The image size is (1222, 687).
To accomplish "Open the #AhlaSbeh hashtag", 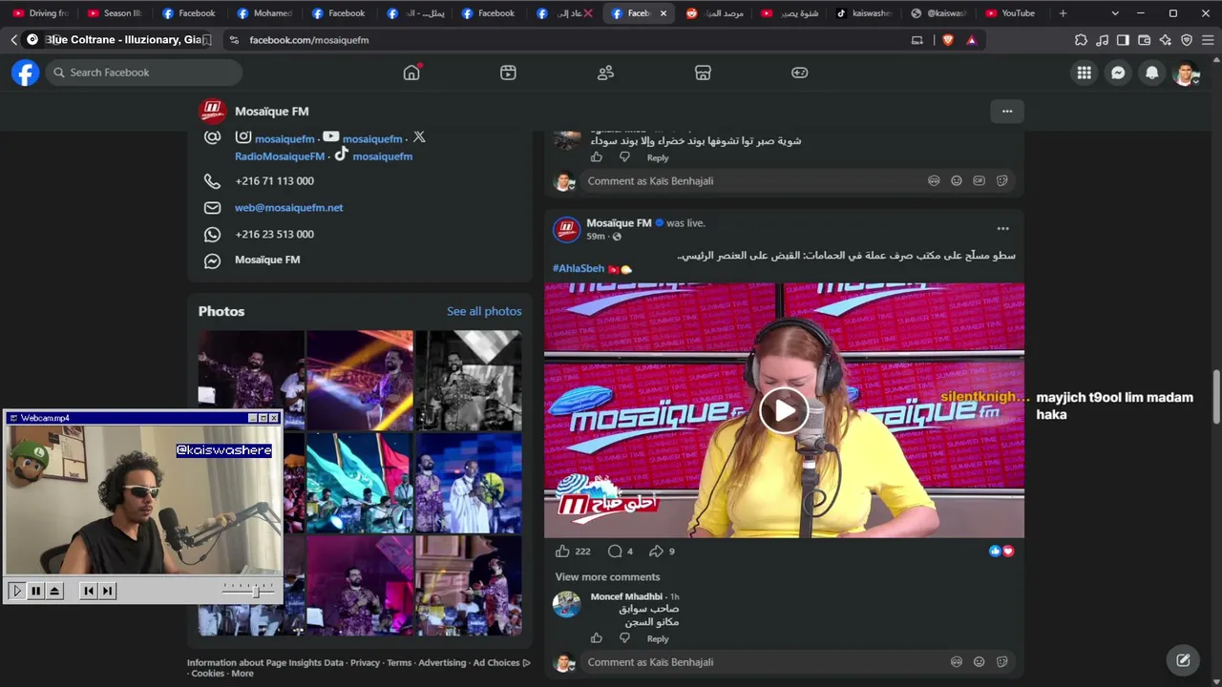I will (579, 269).
